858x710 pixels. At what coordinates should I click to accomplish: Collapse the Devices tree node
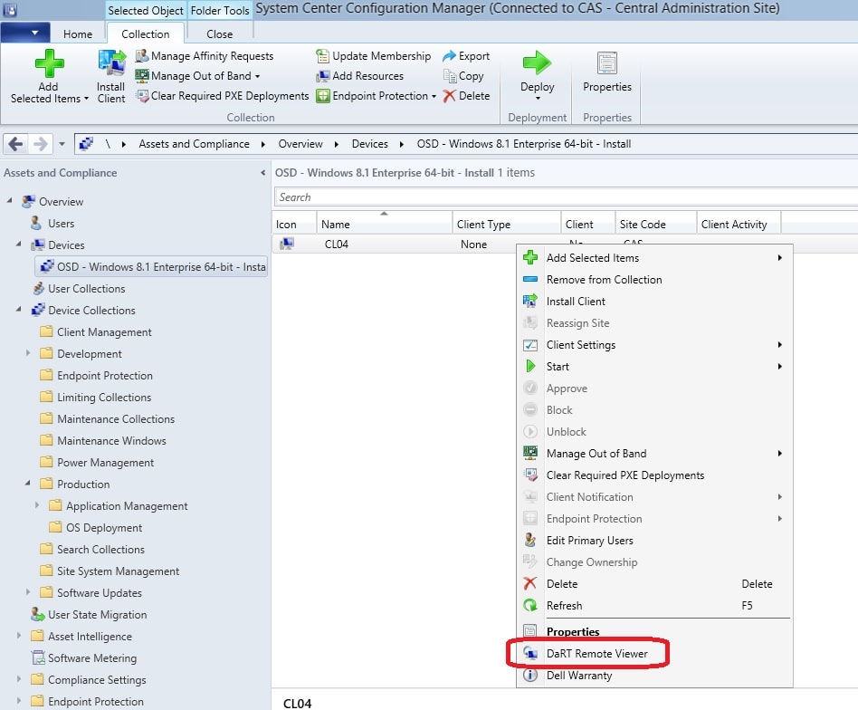[18, 245]
